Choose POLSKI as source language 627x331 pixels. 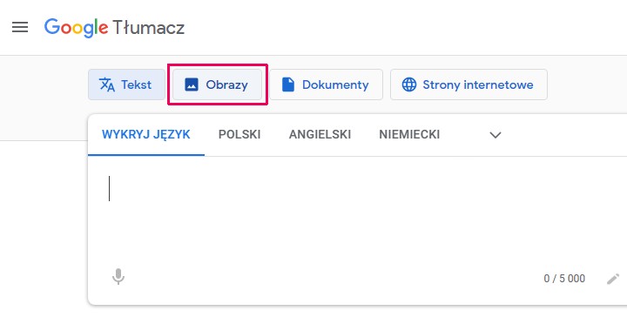(239, 134)
